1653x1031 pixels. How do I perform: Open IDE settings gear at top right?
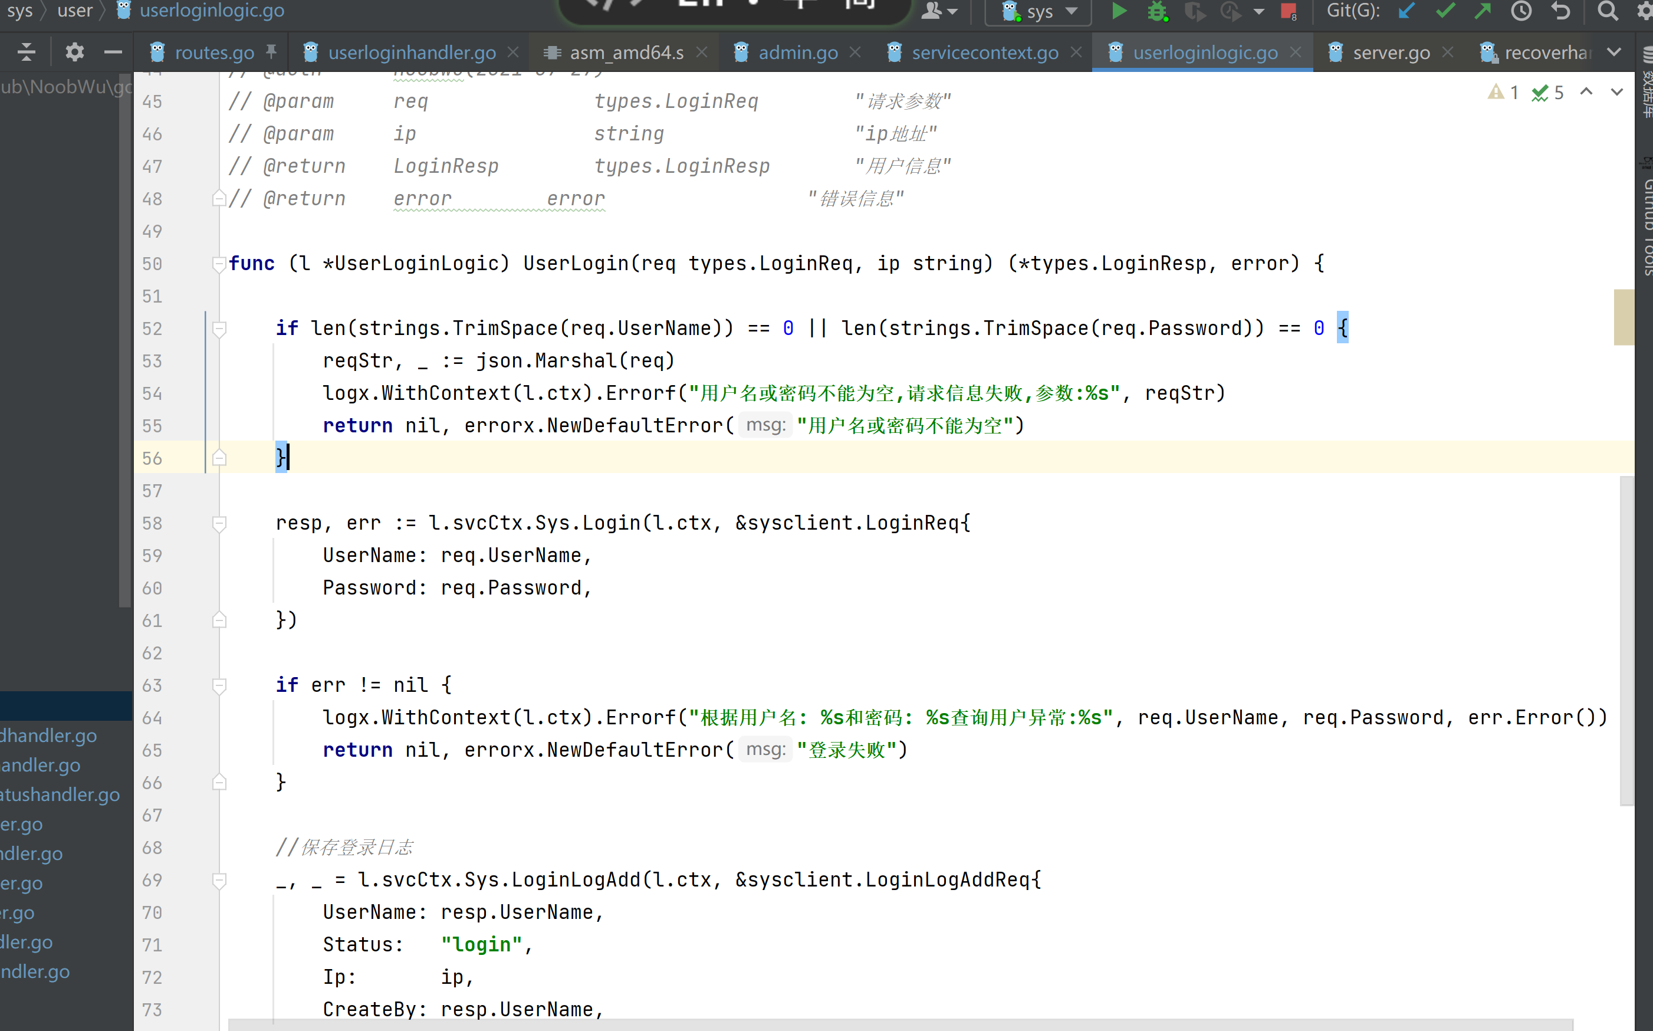tap(1645, 11)
